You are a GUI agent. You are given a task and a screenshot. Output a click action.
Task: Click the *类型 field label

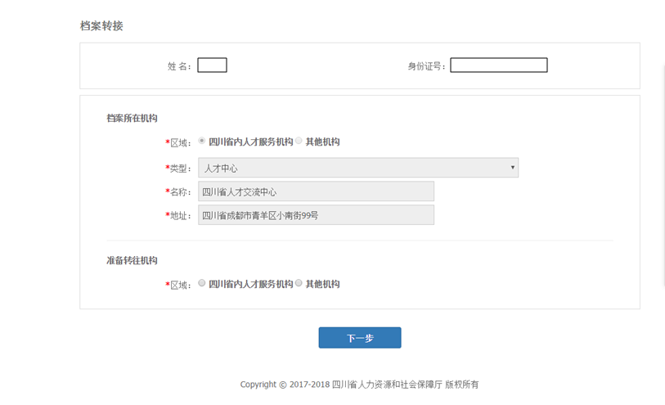click(x=178, y=169)
